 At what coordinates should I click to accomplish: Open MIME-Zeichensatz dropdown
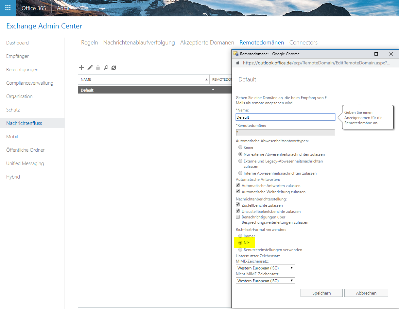[x=265, y=268]
